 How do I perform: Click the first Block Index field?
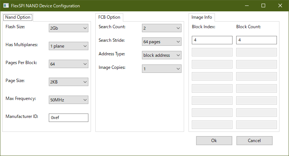212,40
